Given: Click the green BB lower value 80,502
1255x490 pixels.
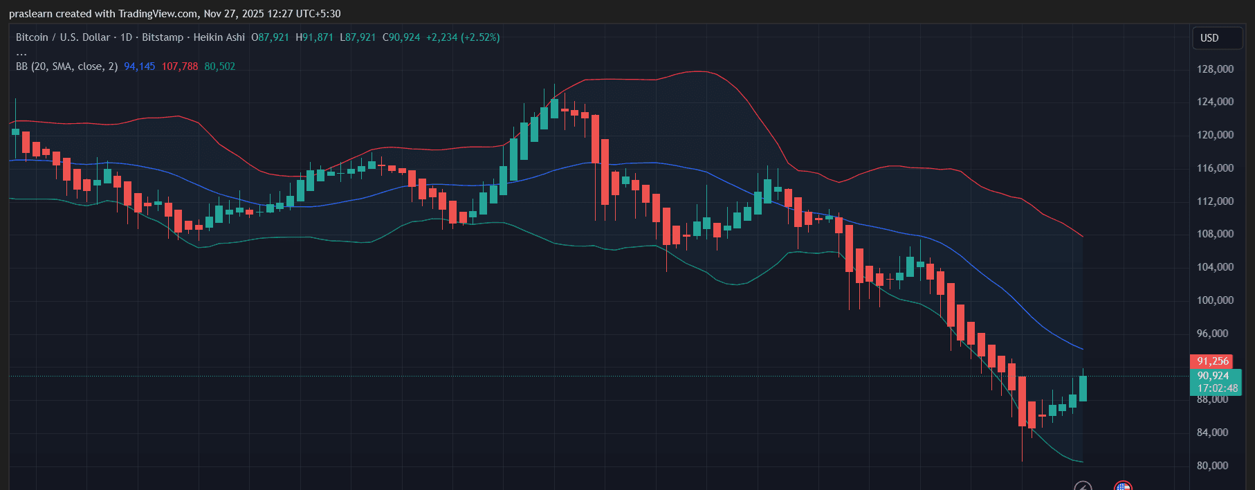Looking at the screenshot, I should [x=220, y=66].
